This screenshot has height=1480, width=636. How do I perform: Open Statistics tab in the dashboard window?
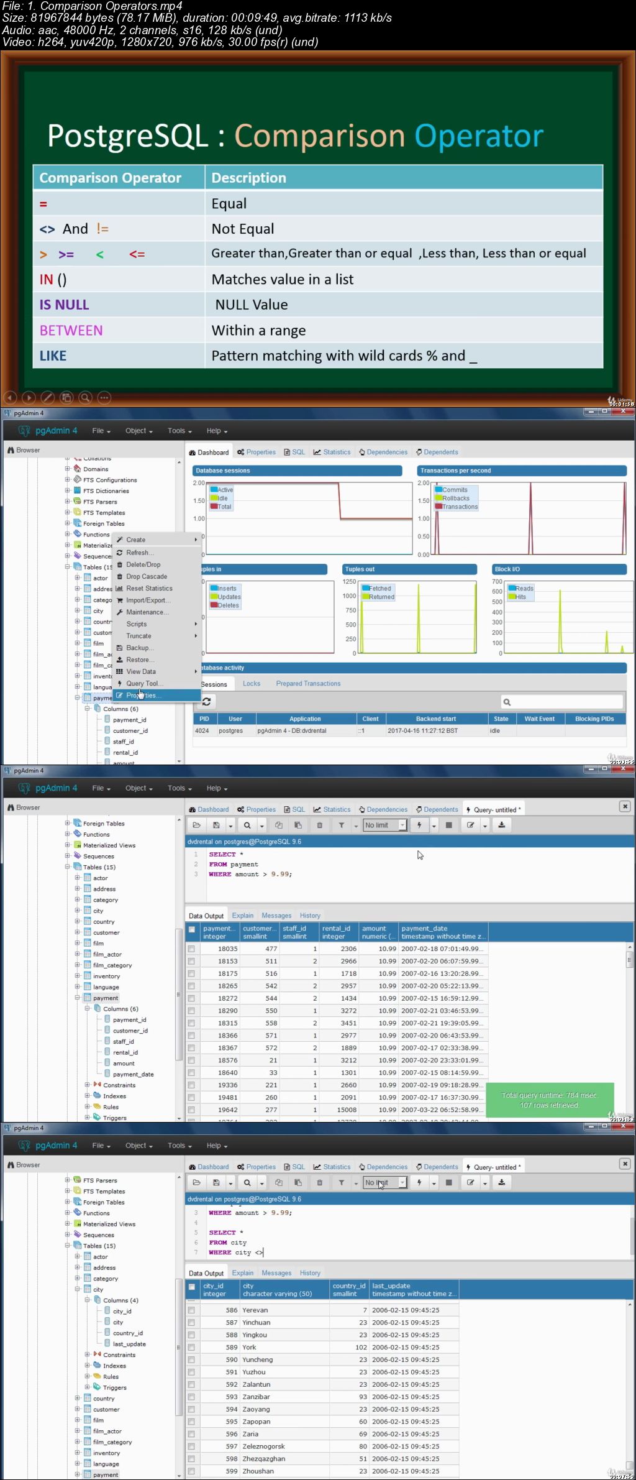(332, 452)
